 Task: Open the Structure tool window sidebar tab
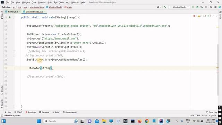2,90
